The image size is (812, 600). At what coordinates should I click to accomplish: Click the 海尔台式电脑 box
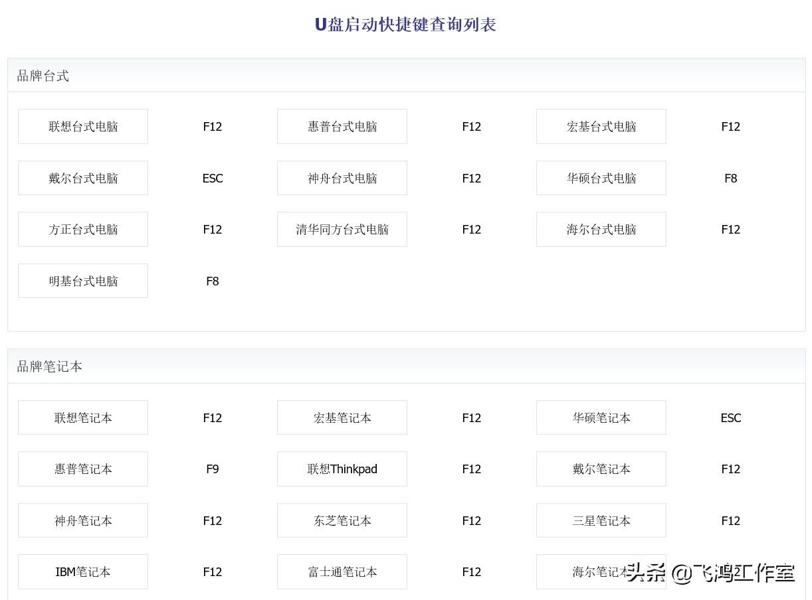click(601, 229)
